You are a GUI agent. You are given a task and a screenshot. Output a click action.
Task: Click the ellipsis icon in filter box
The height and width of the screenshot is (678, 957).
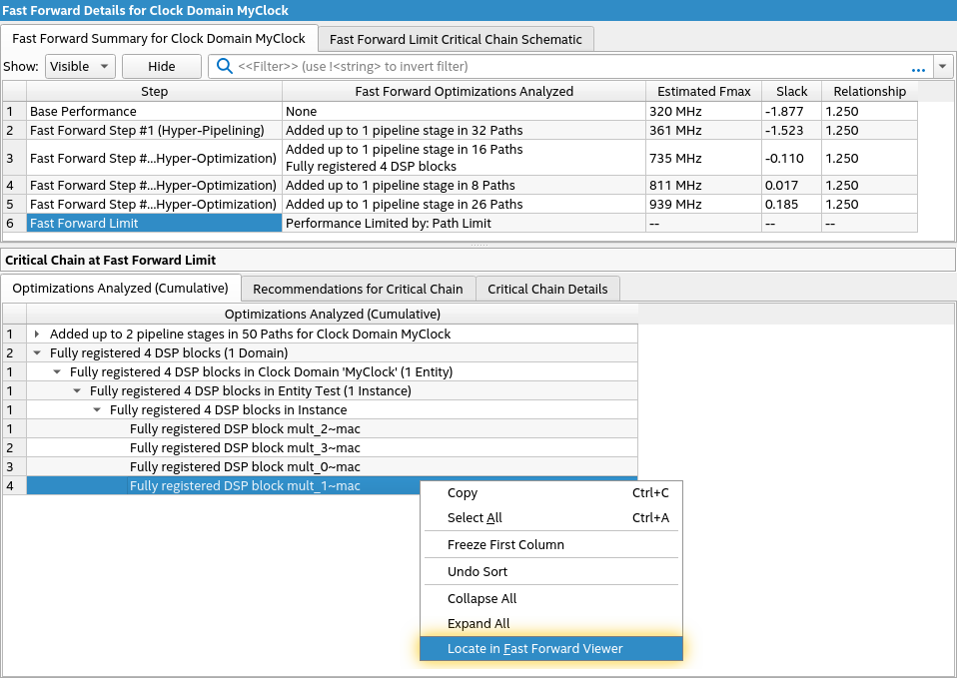(918, 67)
